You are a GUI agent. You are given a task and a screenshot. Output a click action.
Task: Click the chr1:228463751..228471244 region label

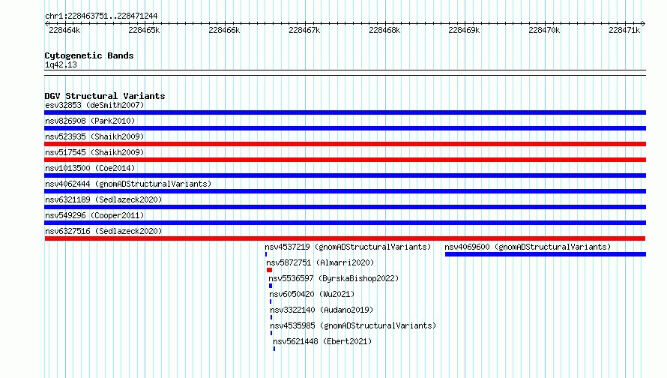pos(101,16)
